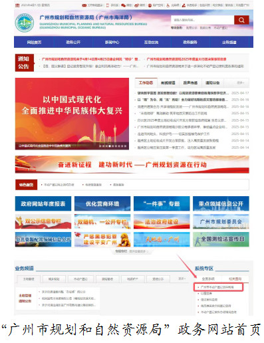Viewport: 264px width, 343px height.
Task: Click the red search magnifier button
Action: pyautogui.click(x=241, y=20)
